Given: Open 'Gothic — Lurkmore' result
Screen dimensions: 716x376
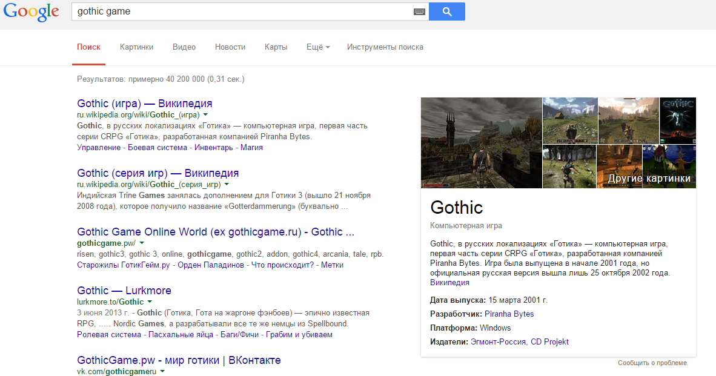Looking at the screenshot, I should tap(124, 291).
